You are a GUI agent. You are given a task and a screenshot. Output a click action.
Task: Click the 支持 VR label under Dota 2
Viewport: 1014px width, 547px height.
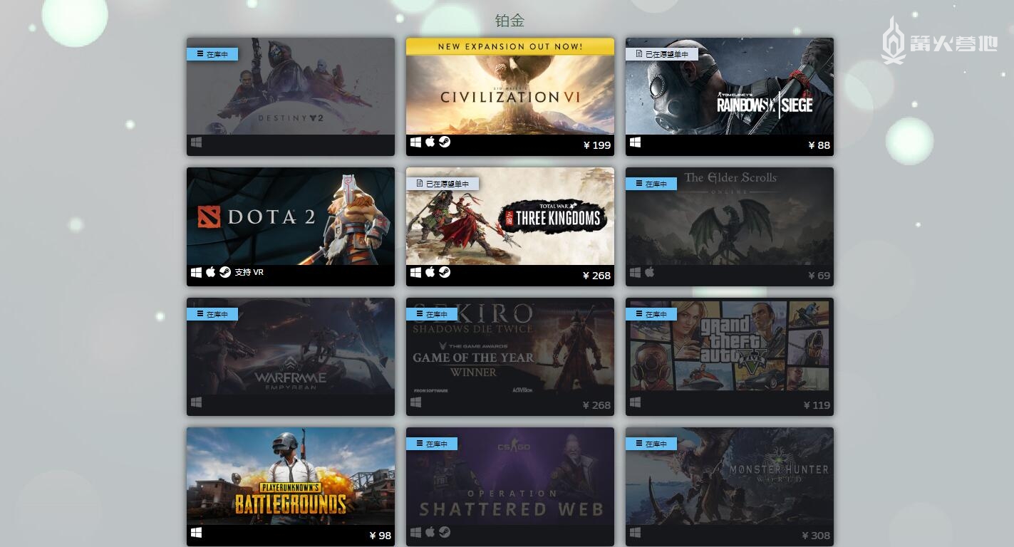tap(249, 272)
